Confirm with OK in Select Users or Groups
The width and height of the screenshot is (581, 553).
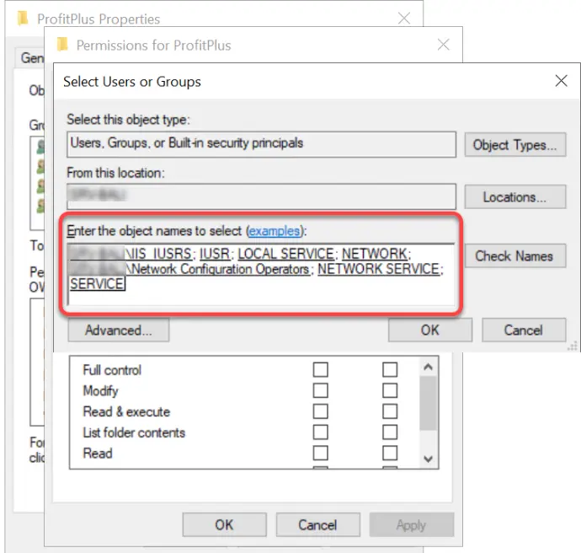pyautogui.click(x=429, y=330)
